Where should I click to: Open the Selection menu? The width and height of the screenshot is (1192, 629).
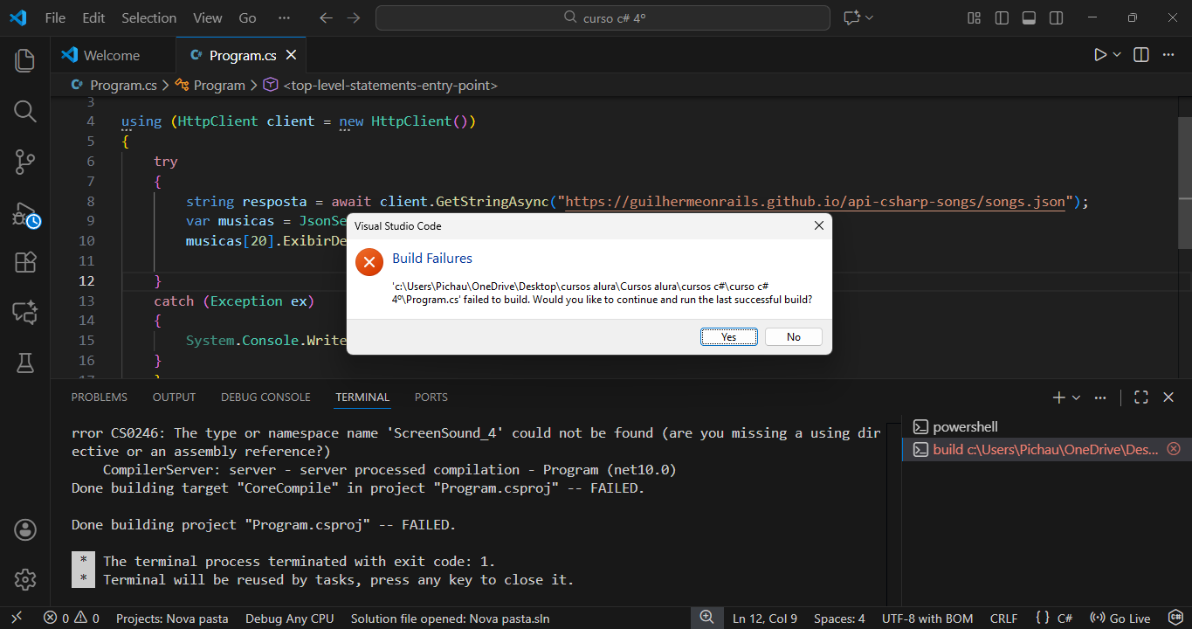148,18
